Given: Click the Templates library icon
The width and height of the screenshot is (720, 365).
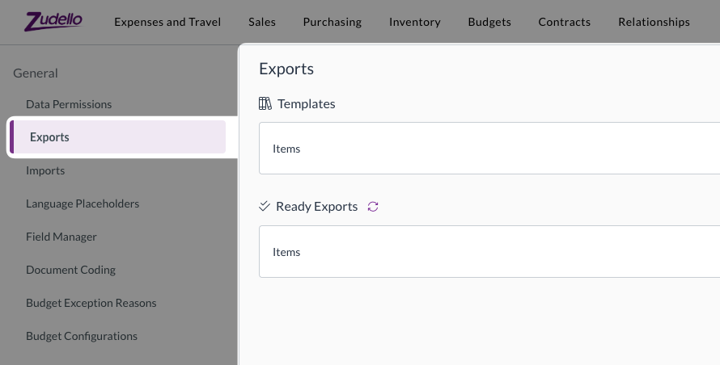Looking at the screenshot, I should click(265, 103).
